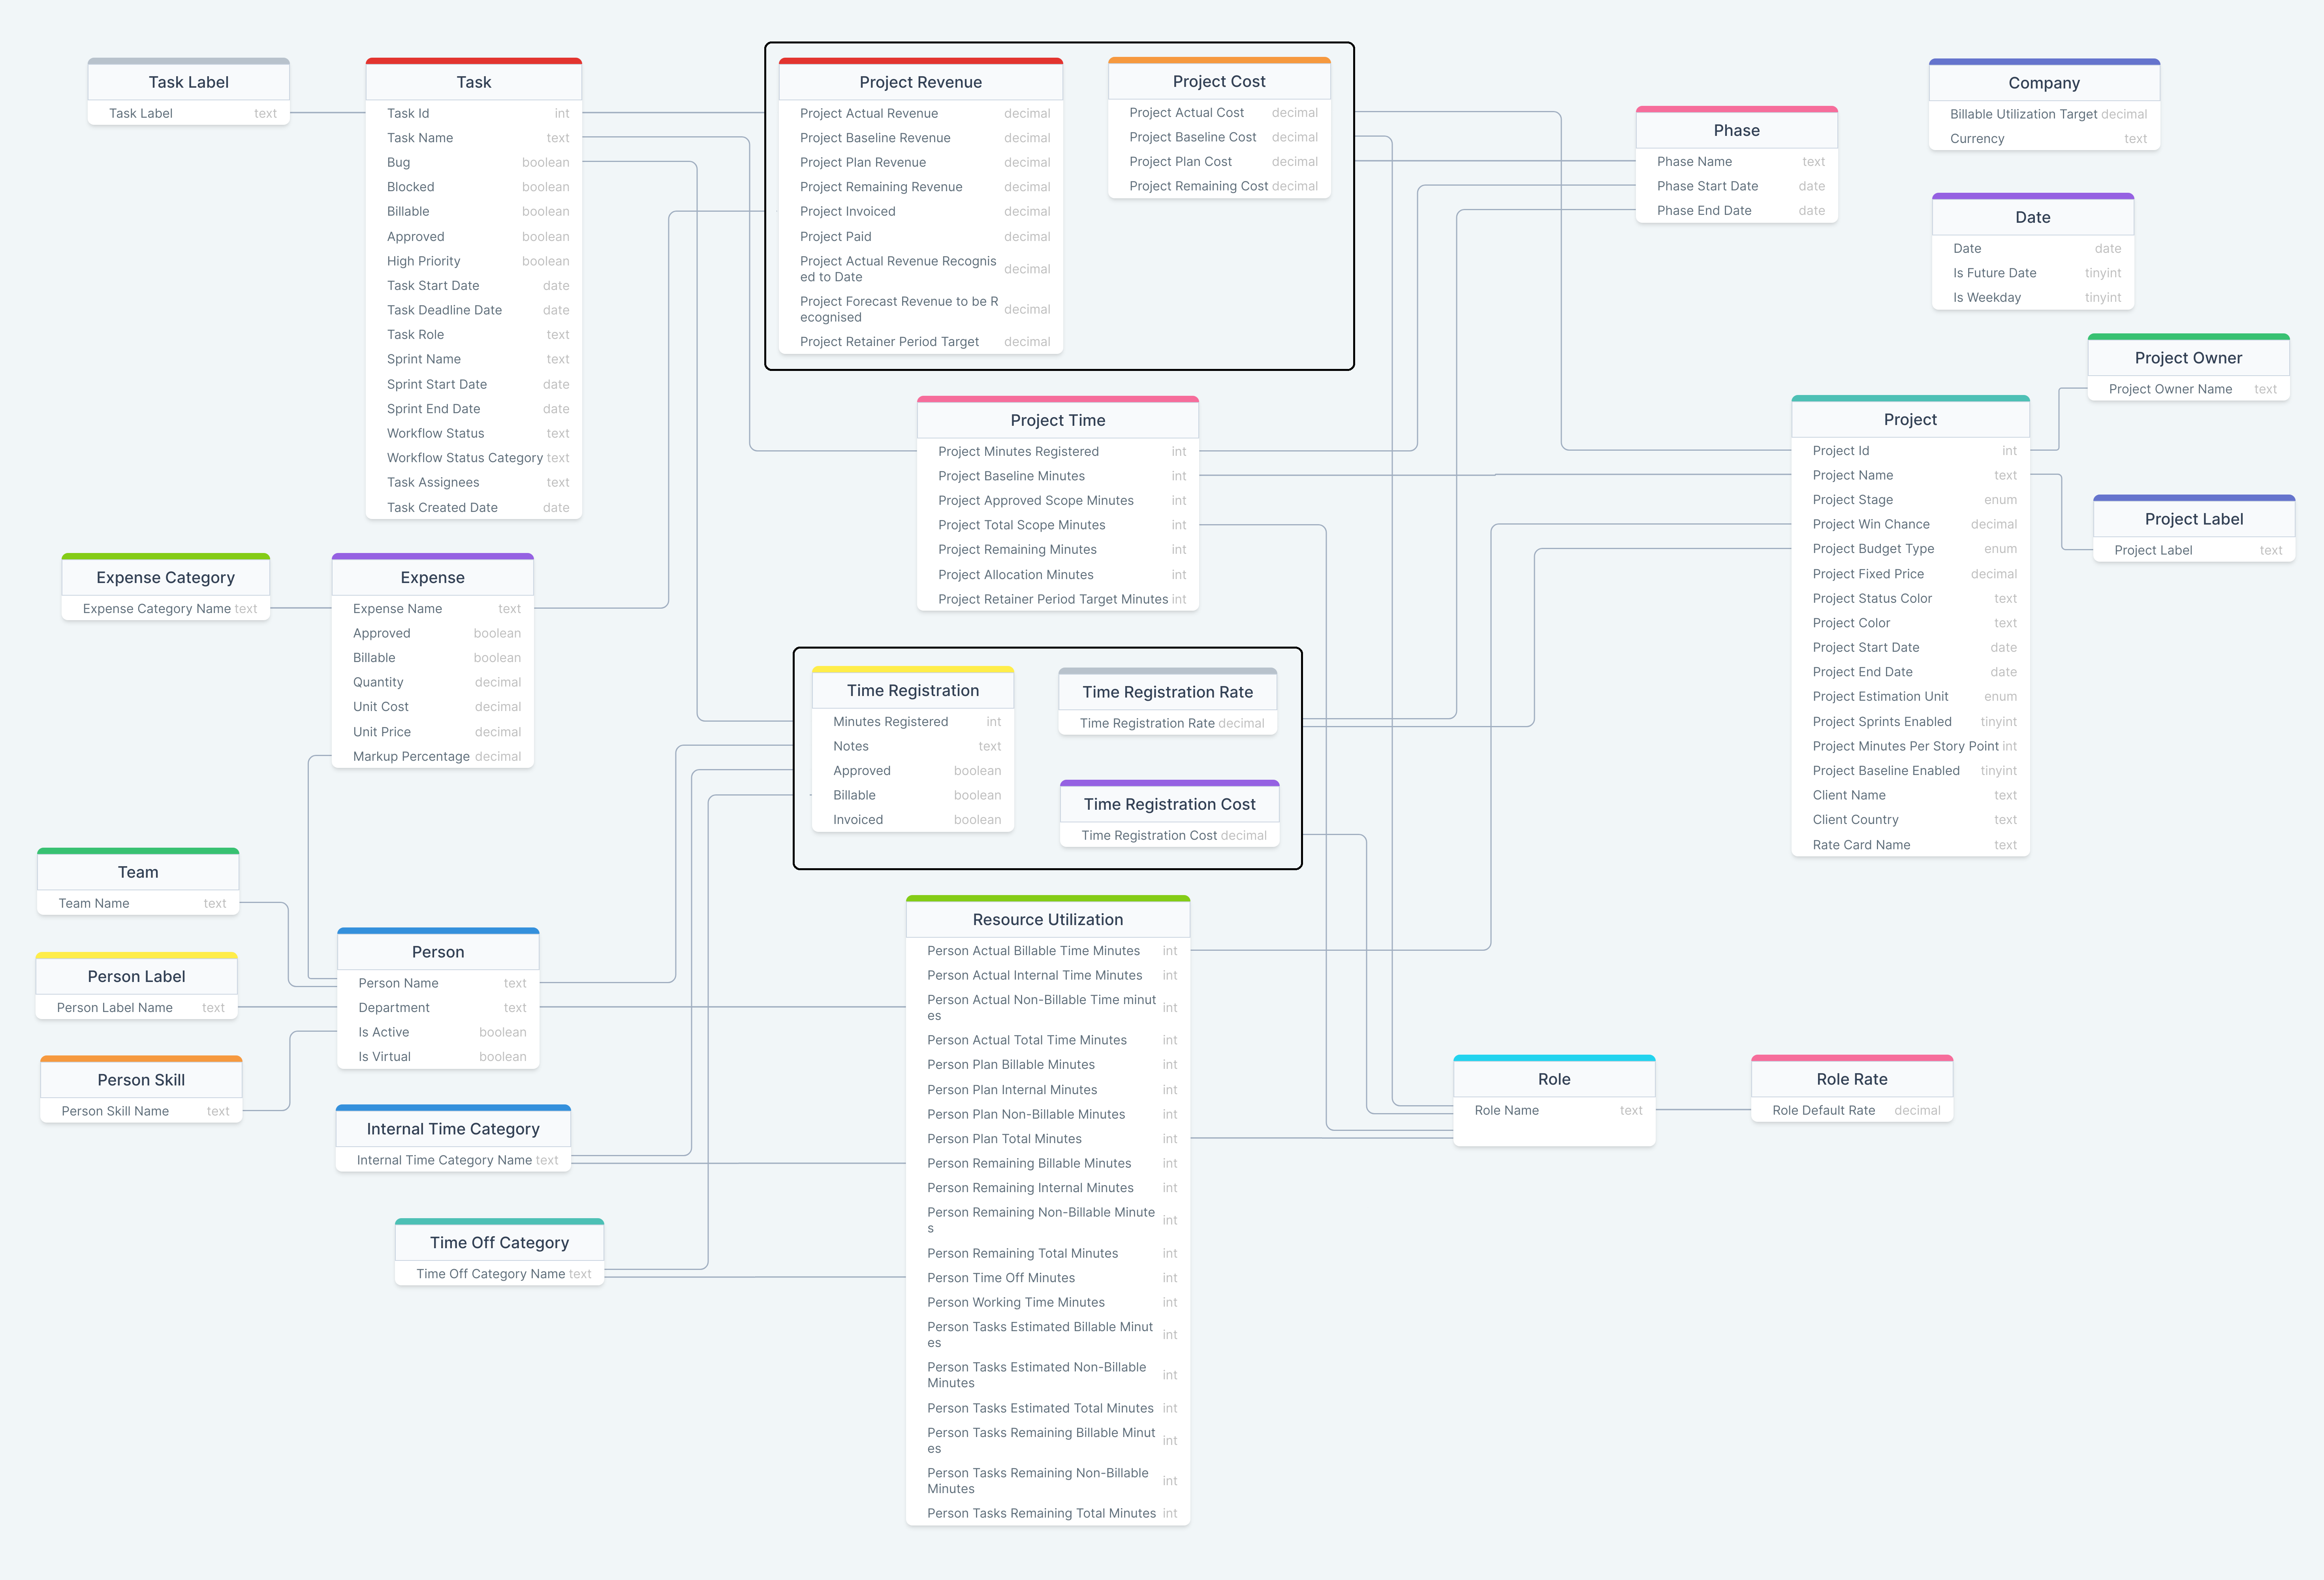Select the Project Actual Revenue field

(868, 113)
